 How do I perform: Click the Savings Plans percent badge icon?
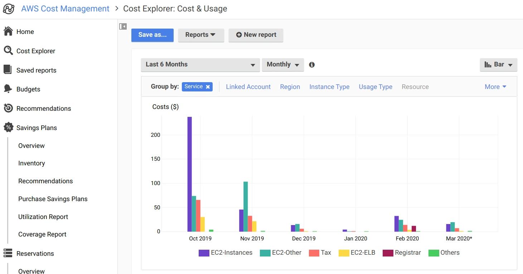click(8, 128)
